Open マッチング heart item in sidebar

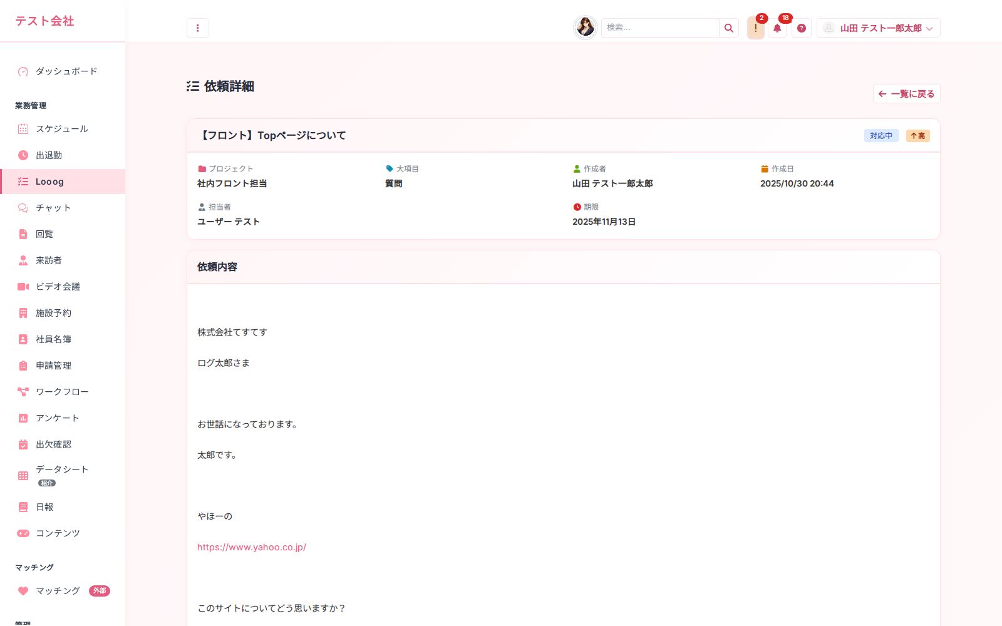click(x=63, y=591)
